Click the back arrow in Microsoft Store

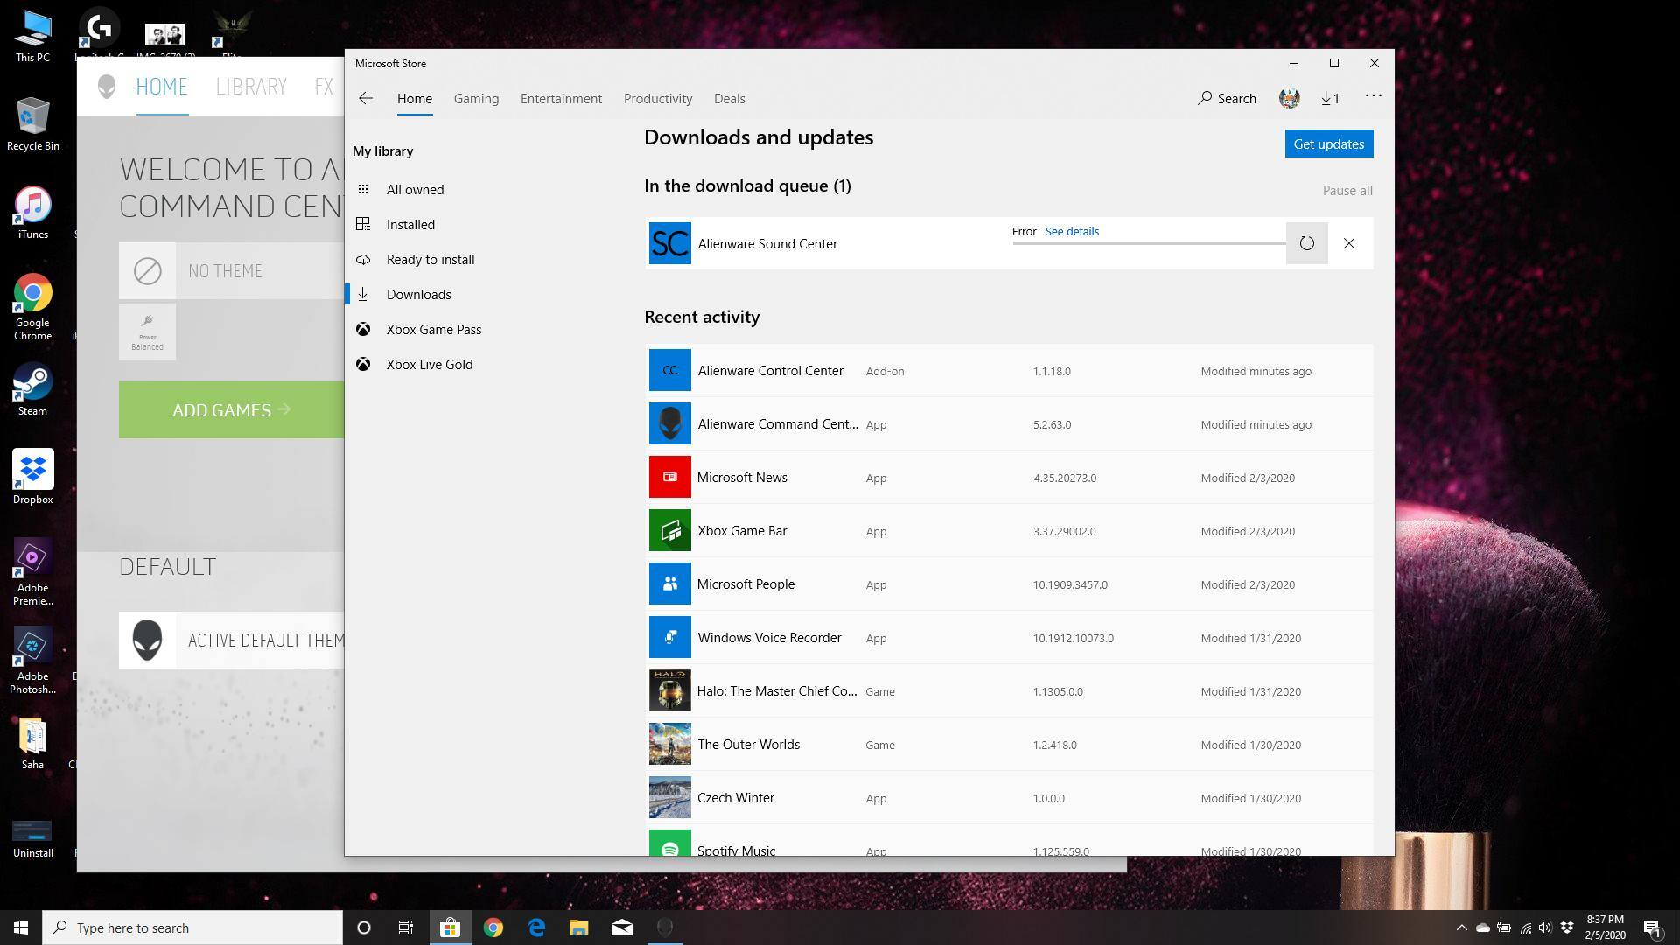[366, 98]
